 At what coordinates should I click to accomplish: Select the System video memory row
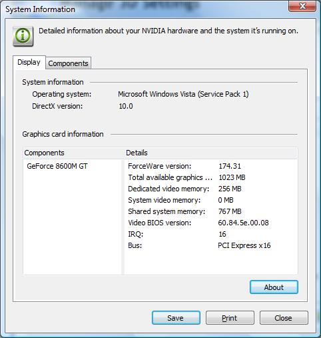[x=211, y=200]
